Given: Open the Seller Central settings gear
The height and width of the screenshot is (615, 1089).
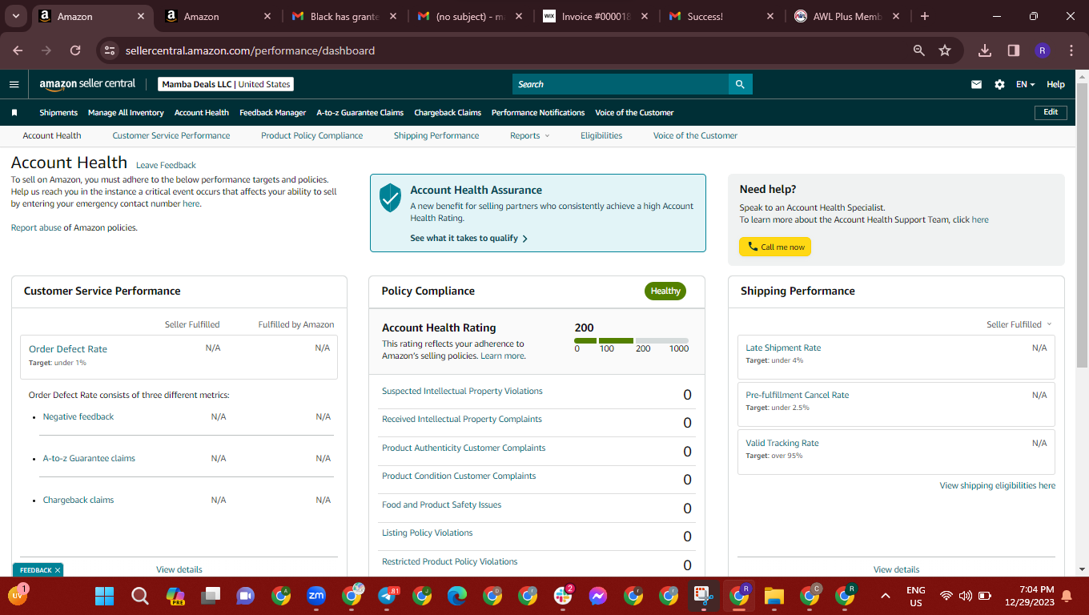Looking at the screenshot, I should pos(999,84).
